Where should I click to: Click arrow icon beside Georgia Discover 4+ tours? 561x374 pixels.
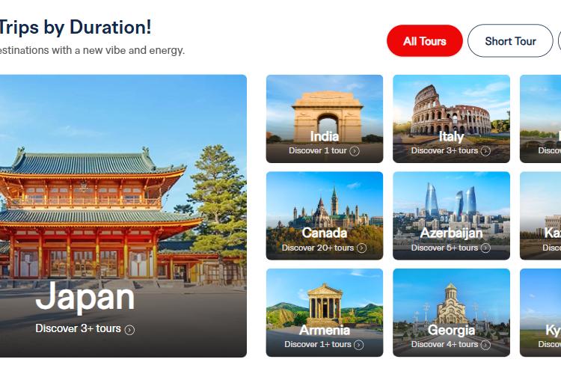tap(485, 345)
